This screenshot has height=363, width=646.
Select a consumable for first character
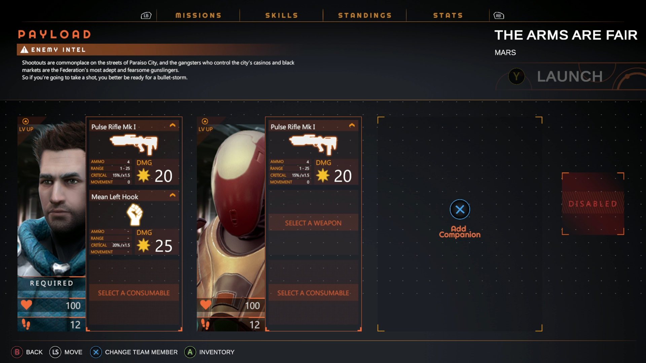tap(134, 293)
